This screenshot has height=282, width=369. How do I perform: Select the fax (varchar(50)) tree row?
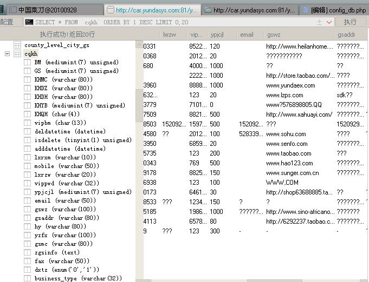click(62, 261)
